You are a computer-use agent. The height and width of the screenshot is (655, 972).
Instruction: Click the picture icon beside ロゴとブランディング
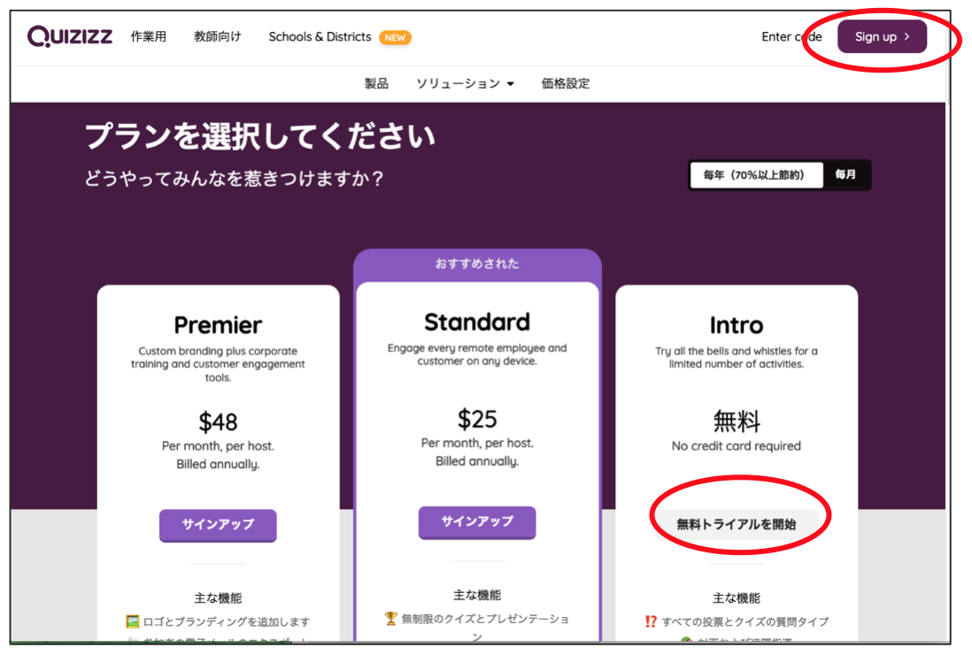pyautogui.click(x=133, y=621)
